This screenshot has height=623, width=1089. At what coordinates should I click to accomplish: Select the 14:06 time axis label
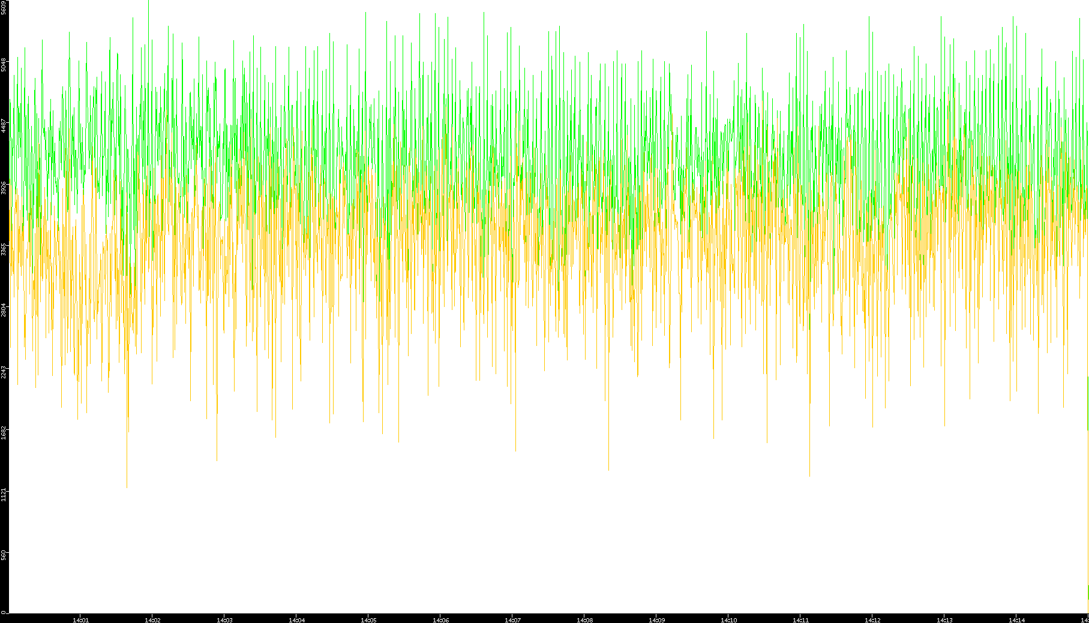coord(440,620)
